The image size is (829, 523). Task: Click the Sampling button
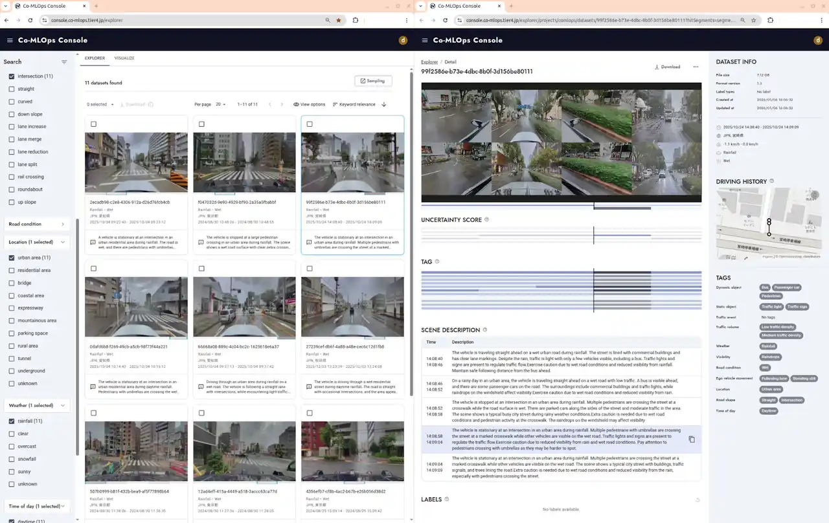point(373,81)
